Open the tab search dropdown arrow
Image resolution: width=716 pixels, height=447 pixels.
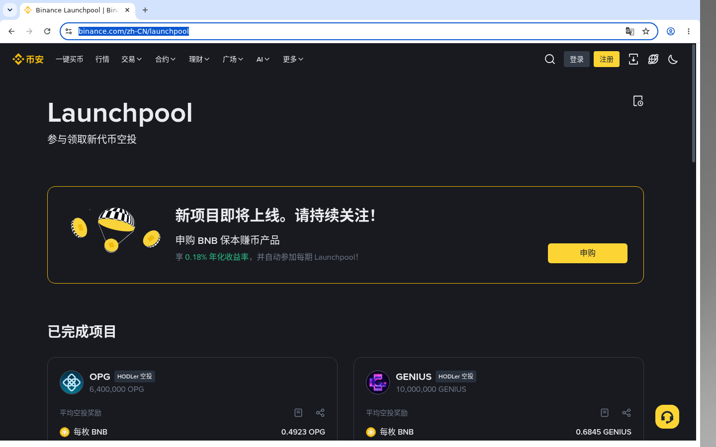(10, 10)
